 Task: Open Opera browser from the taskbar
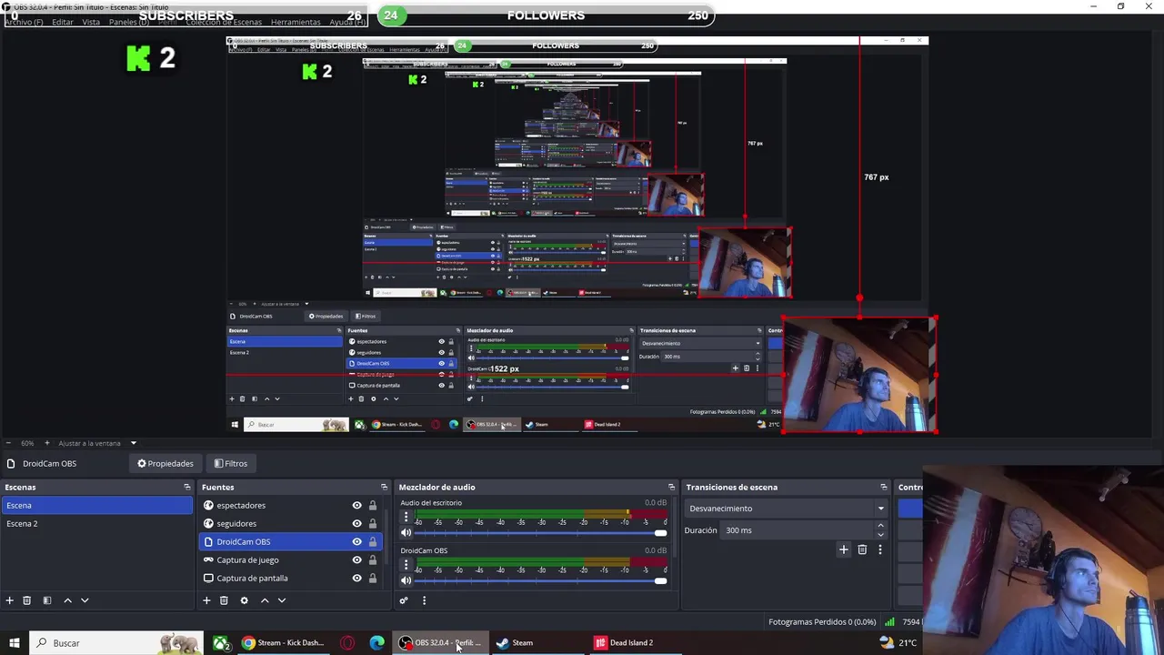[x=347, y=643]
